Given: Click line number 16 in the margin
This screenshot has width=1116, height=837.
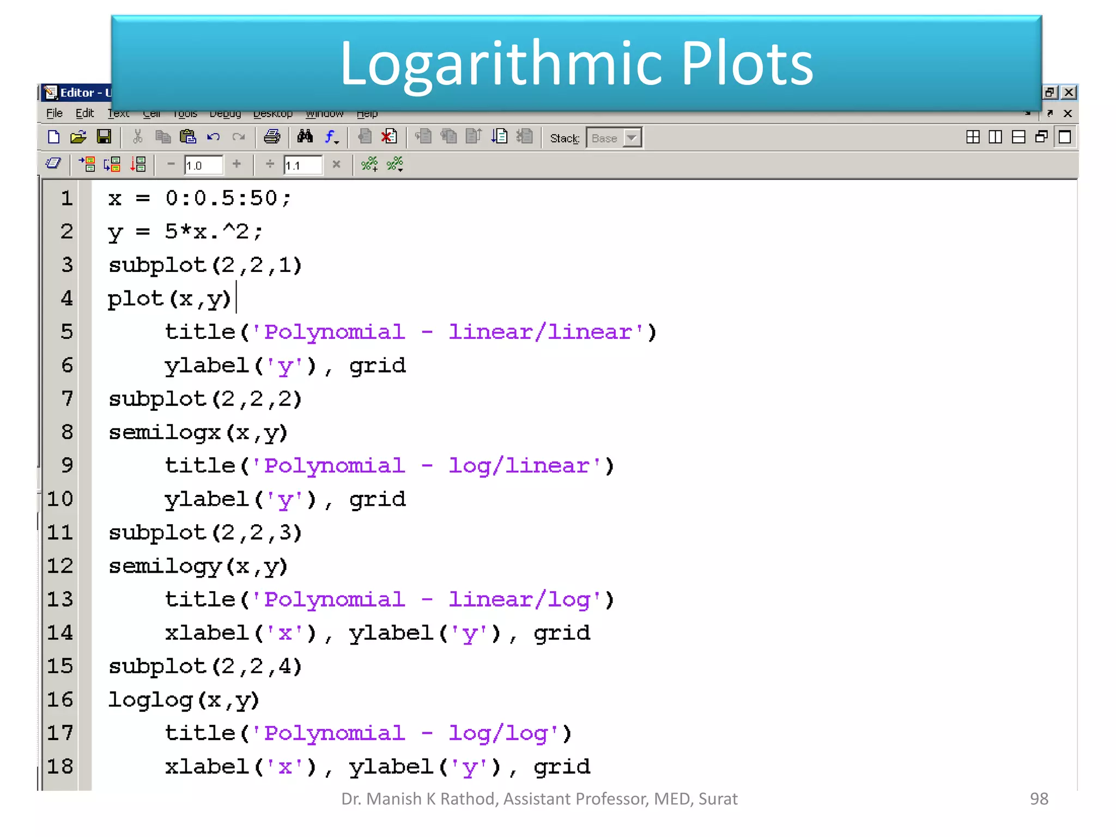Looking at the screenshot, I should pos(60,700).
